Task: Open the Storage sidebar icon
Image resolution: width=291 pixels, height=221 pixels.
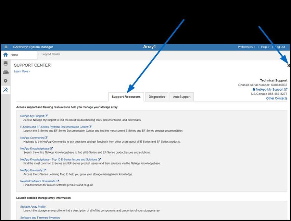Action: (5, 63)
